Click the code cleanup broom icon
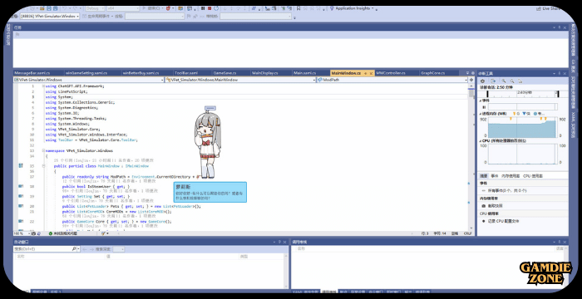 click(x=104, y=233)
